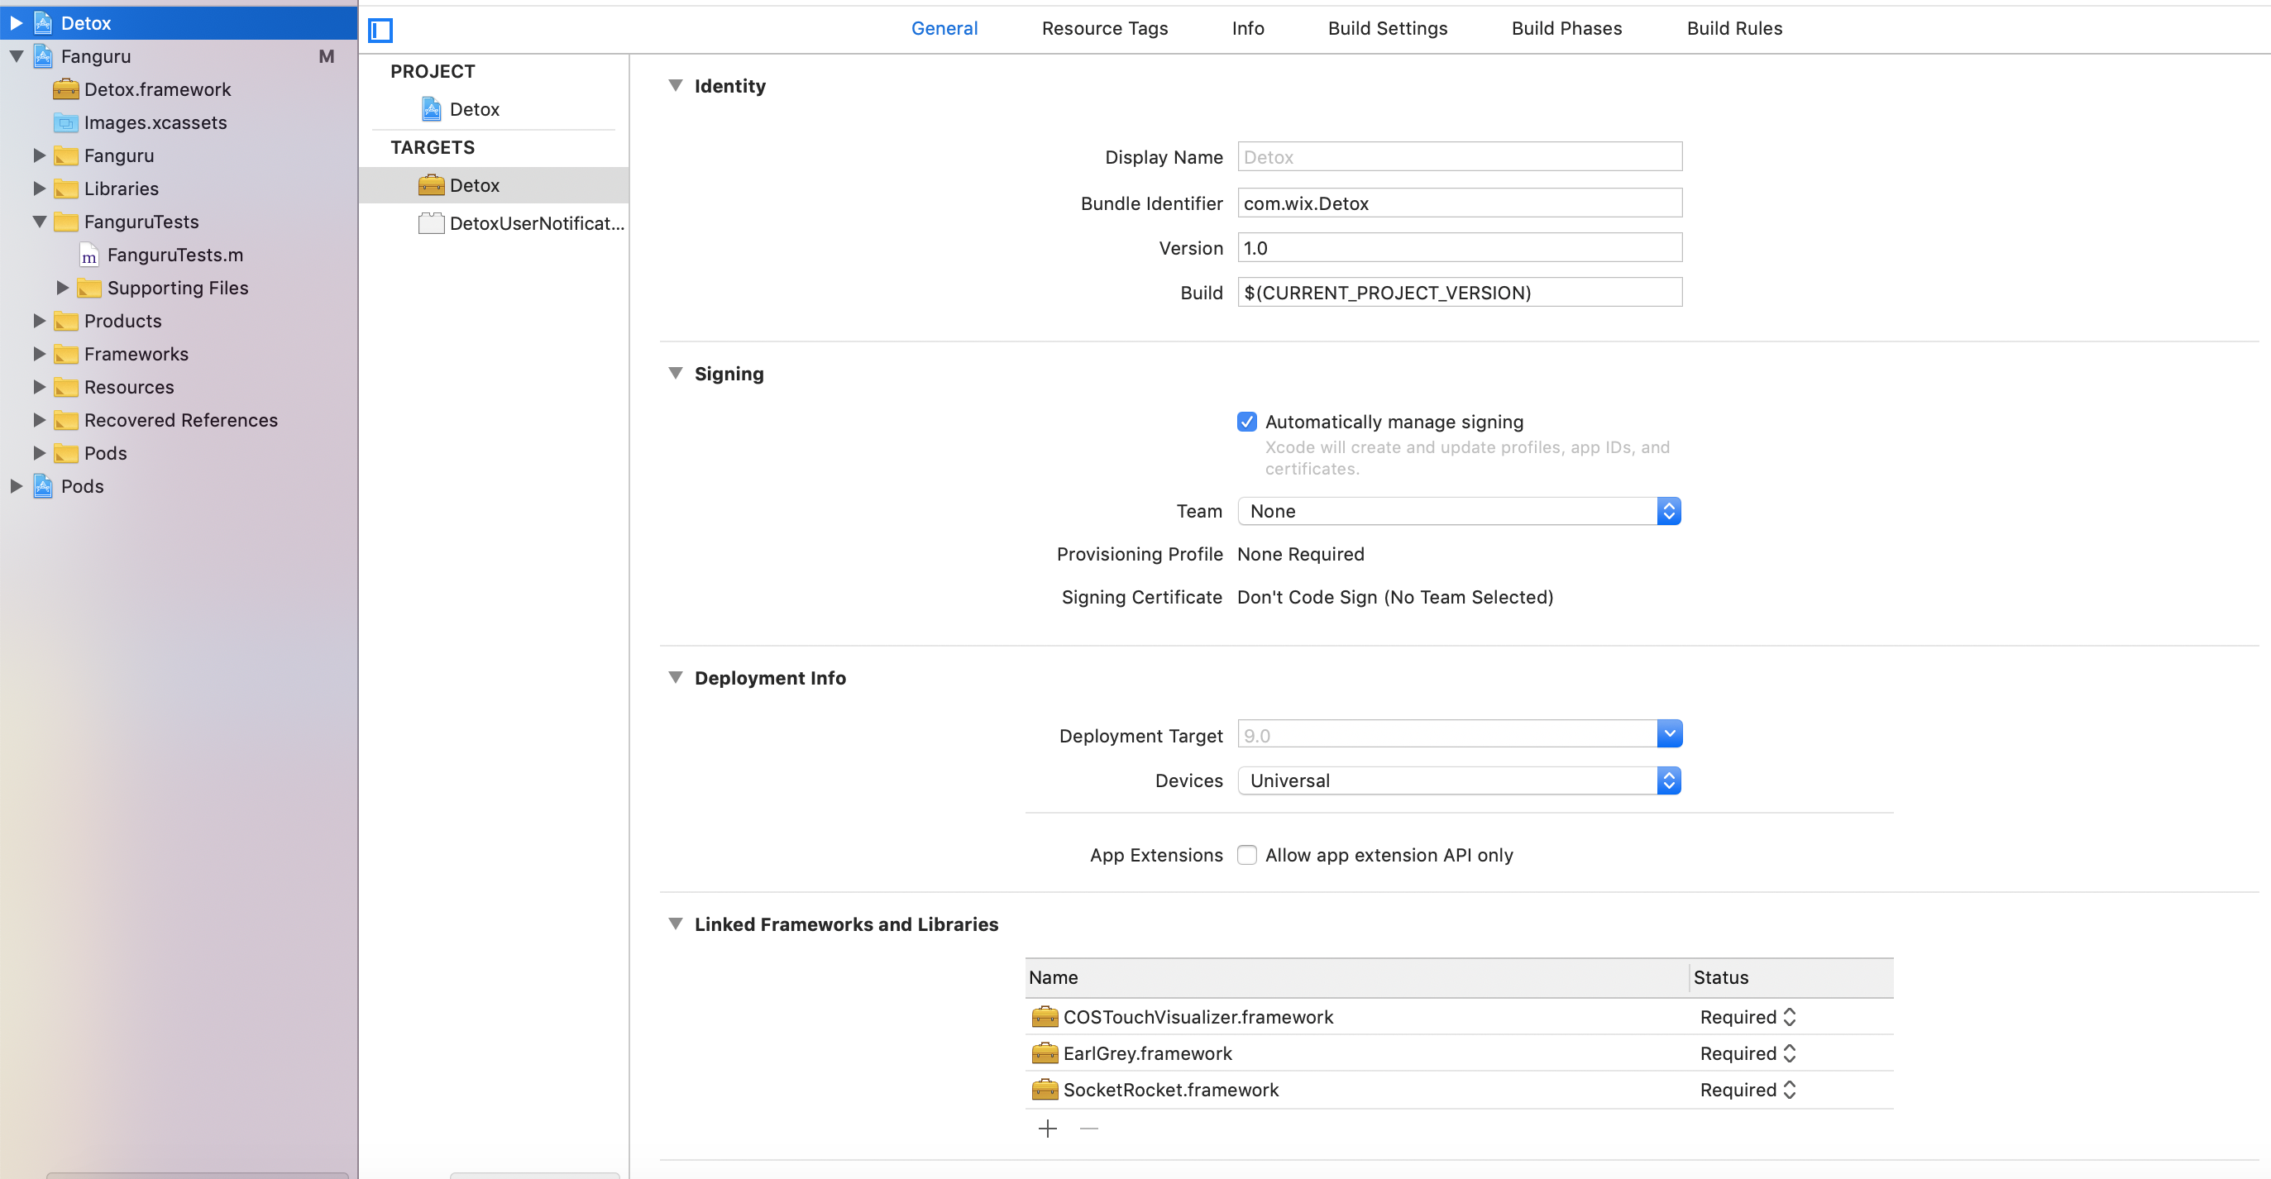The width and height of the screenshot is (2271, 1179).
Task: Click the Supporting Files folder icon
Action: 89,287
